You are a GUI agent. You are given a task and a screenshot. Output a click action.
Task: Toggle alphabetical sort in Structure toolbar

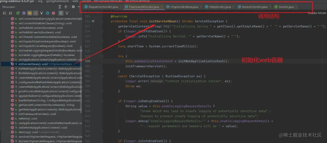10,13
